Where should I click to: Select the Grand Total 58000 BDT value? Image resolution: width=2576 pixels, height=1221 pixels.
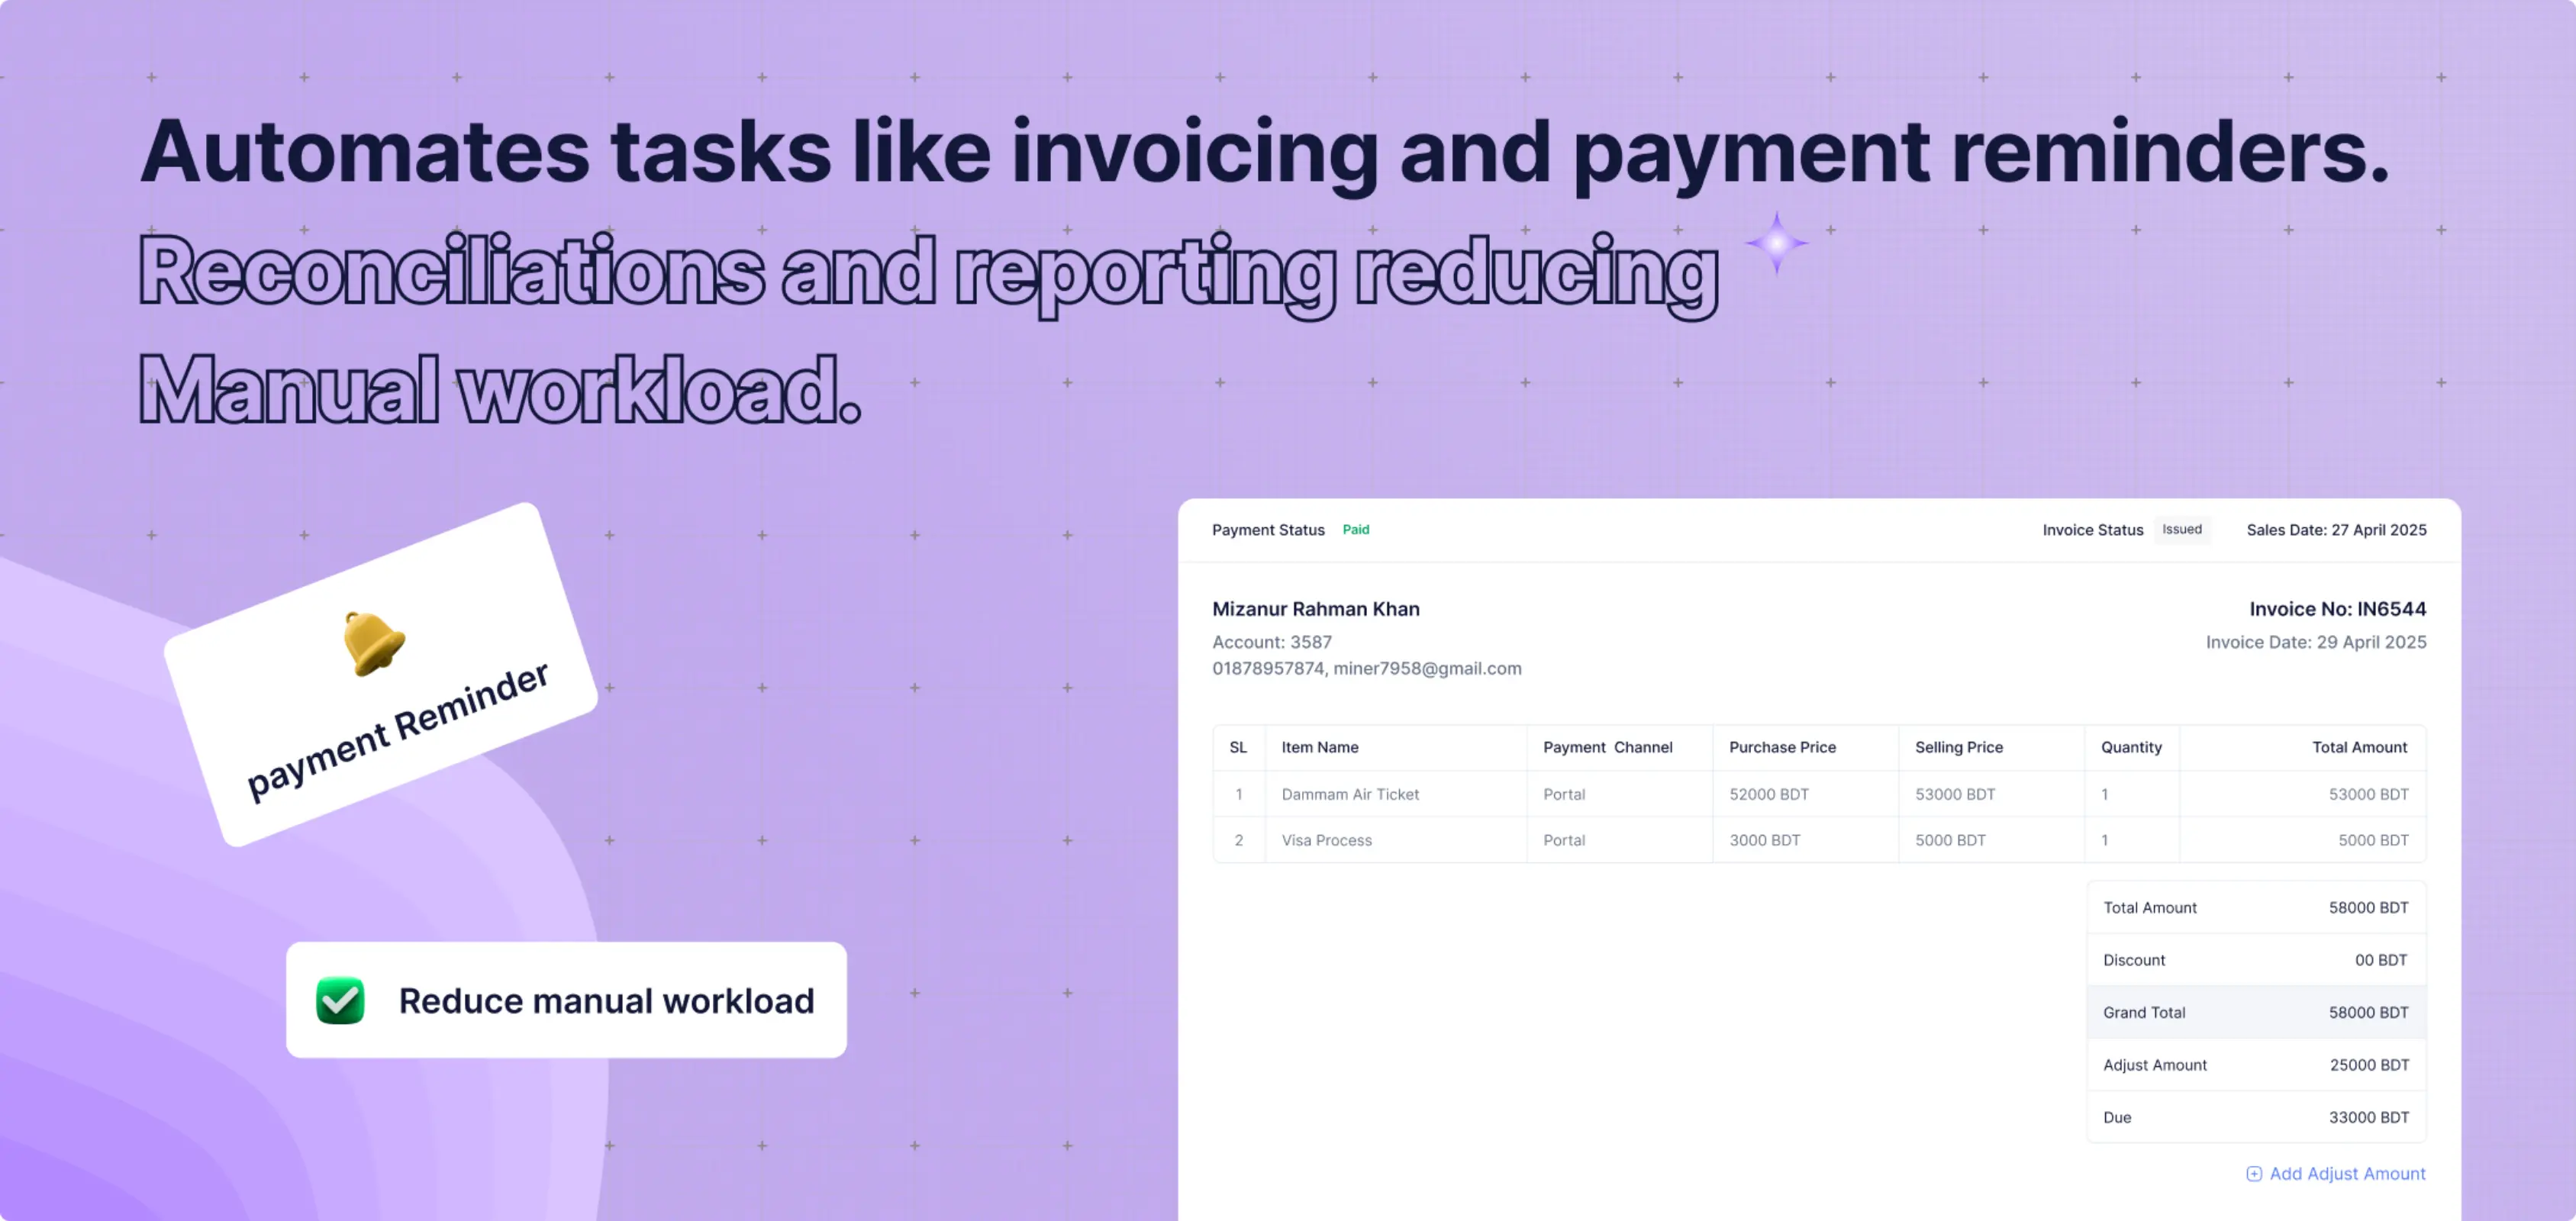pos(2368,1013)
